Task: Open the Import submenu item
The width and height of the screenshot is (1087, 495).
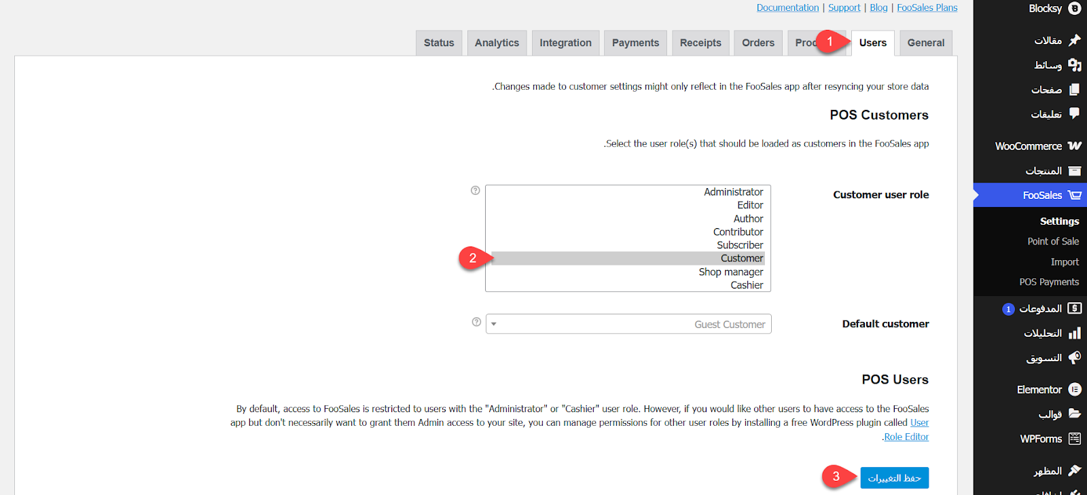Action: click(x=1065, y=261)
